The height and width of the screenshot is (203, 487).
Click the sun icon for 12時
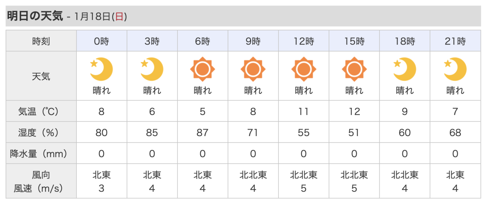point(304,69)
